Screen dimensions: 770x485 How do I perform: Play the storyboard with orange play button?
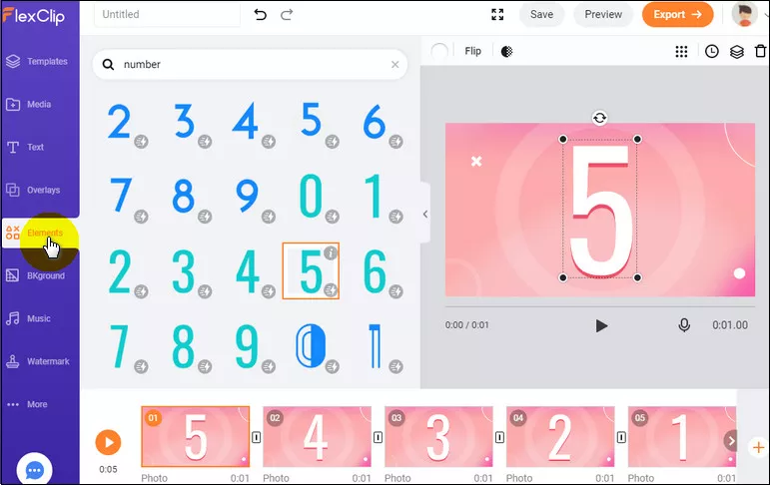coord(108,442)
